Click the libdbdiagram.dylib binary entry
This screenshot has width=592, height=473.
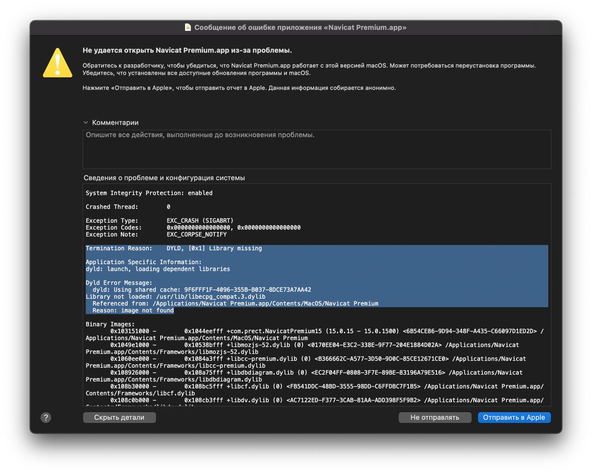pyautogui.click(x=304, y=376)
